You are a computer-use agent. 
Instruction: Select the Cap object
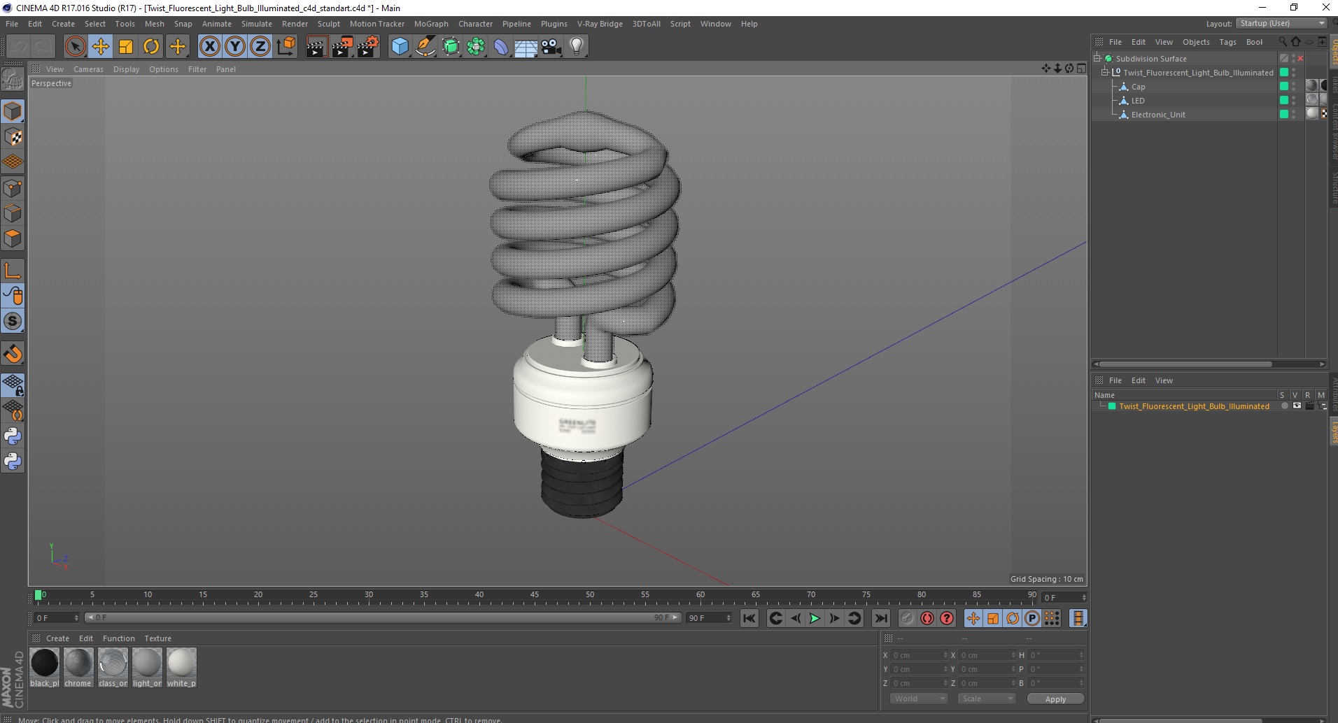tap(1138, 87)
